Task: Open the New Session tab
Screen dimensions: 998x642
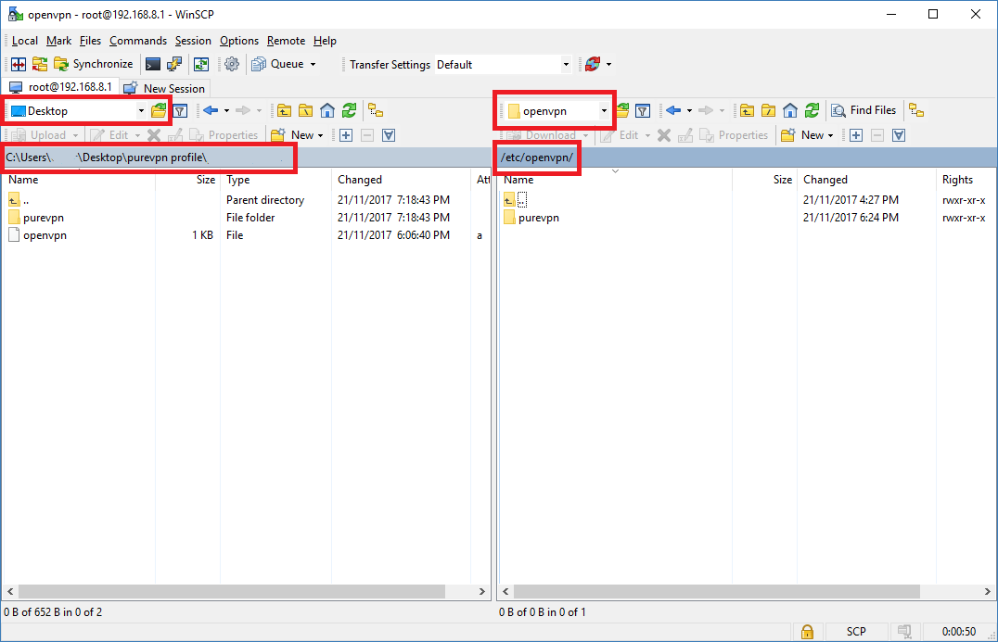Action: [164, 88]
